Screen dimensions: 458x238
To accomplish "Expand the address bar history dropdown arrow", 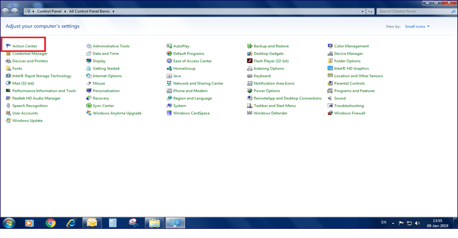I will [x=362, y=11].
